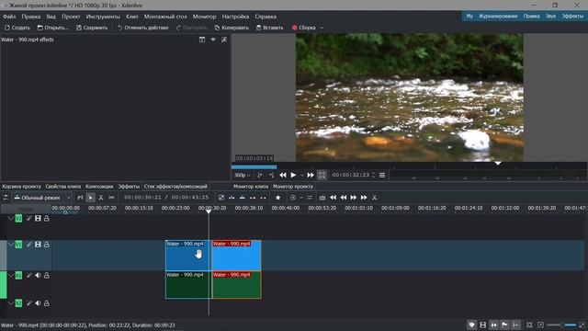Collapse track A1 with its chevron
The height and width of the screenshot is (331, 588).
click(11, 275)
